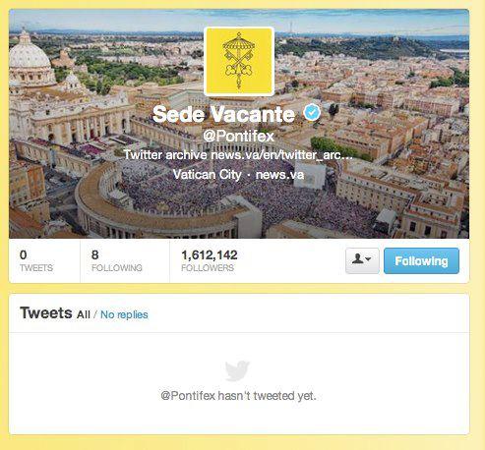Screen dimensions: 485x450
Task: Click the news.va website link
Action: pos(279,175)
